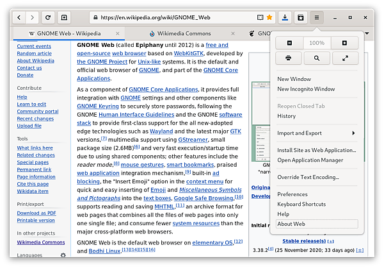The width and height of the screenshot is (384, 268).
Task: Open History from the menu
Action: 317,116
